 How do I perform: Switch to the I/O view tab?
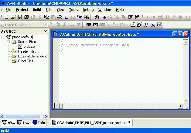click(x=23, y=123)
